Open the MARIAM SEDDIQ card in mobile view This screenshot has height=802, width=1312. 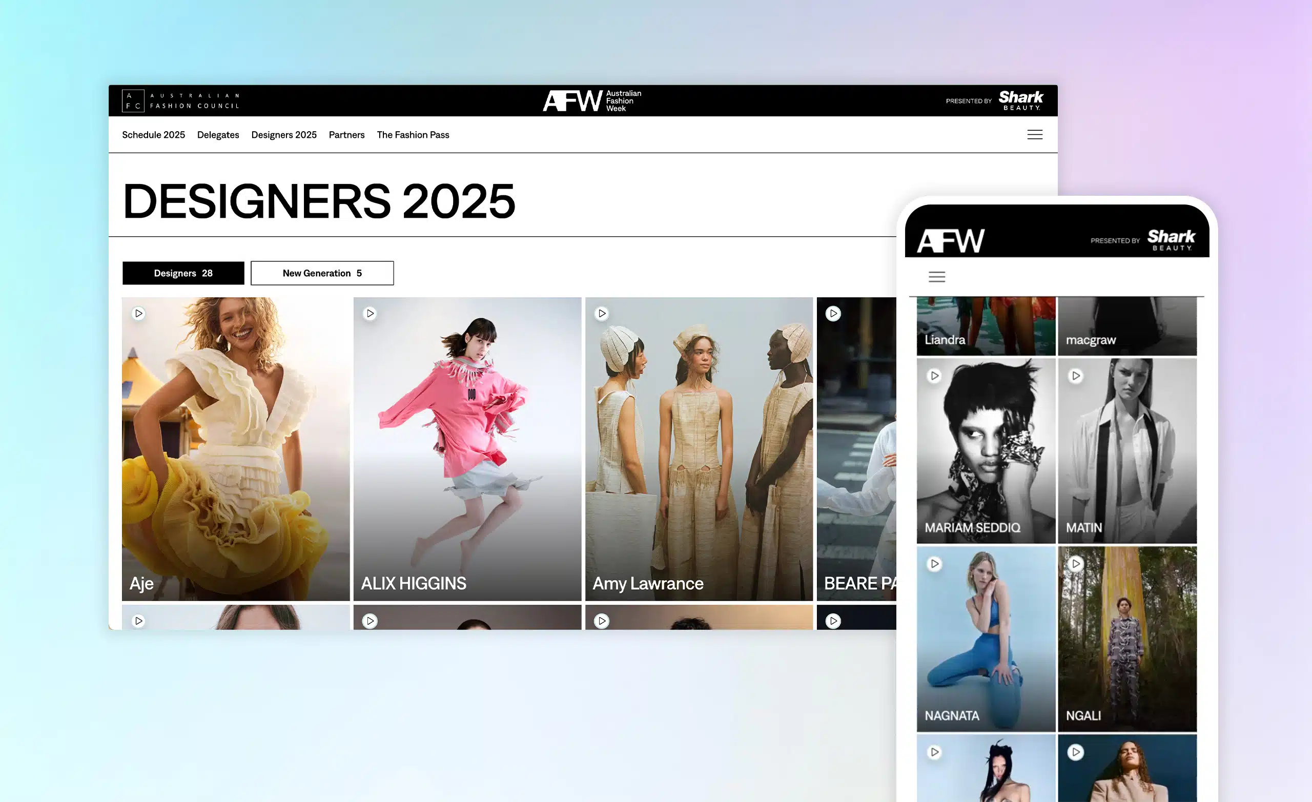pyautogui.click(x=986, y=451)
